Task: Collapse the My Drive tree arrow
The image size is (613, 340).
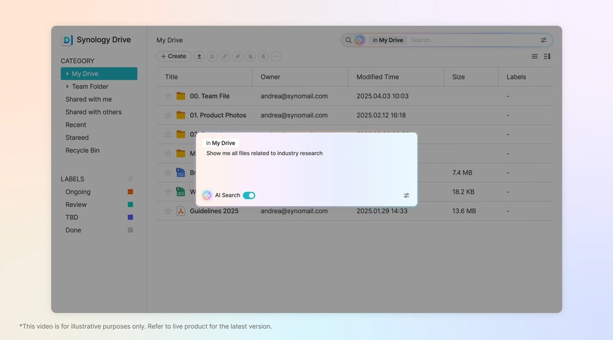Action: (67, 74)
